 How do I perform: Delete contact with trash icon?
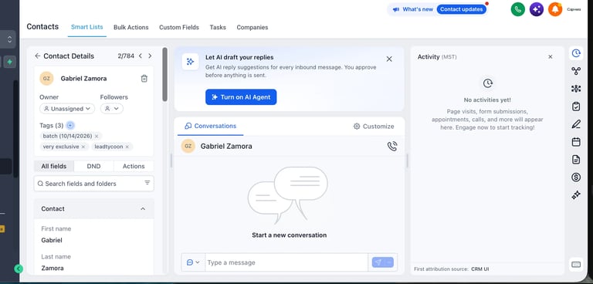coord(144,79)
